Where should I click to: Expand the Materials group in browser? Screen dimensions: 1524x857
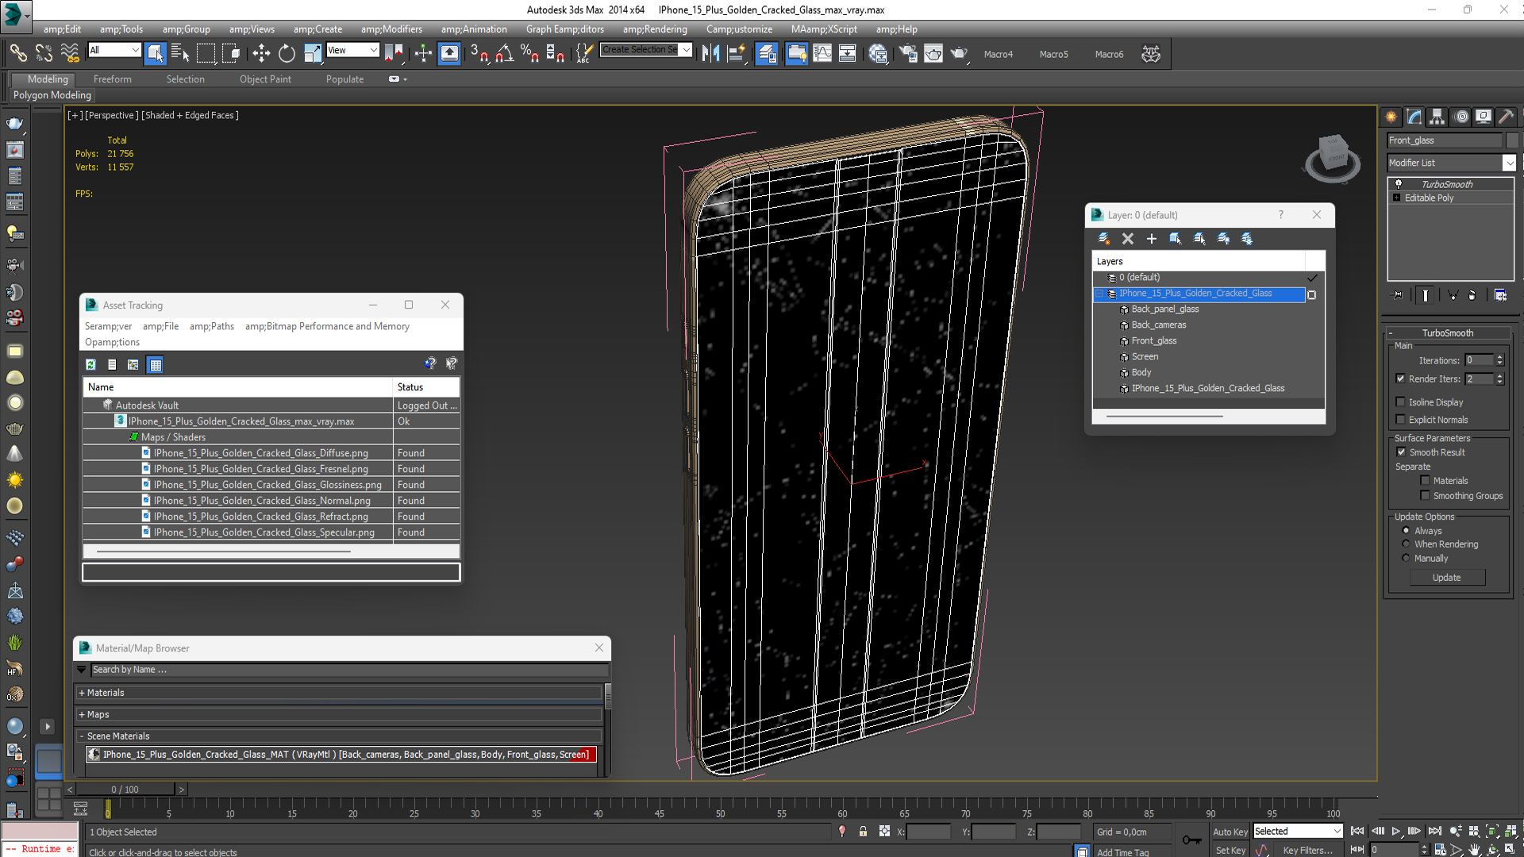(x=82, y=693)
